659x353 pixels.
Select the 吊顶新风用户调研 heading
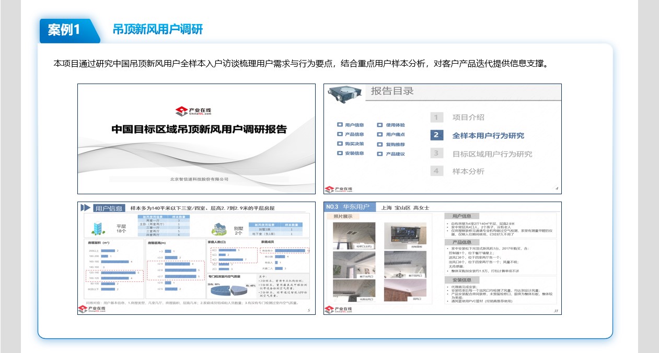coord(158,29)
